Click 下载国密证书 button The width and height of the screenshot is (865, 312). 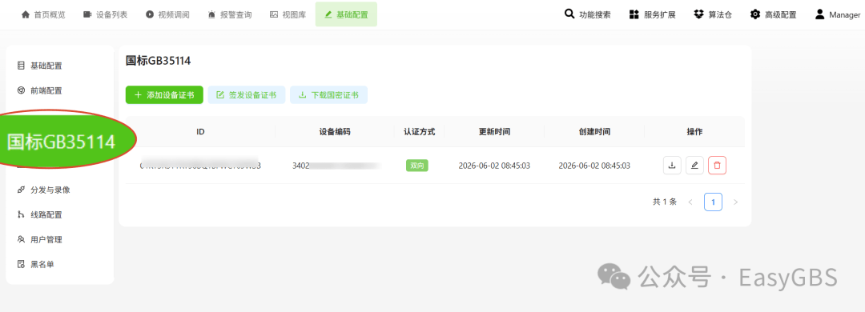click(x=329, y=95)
